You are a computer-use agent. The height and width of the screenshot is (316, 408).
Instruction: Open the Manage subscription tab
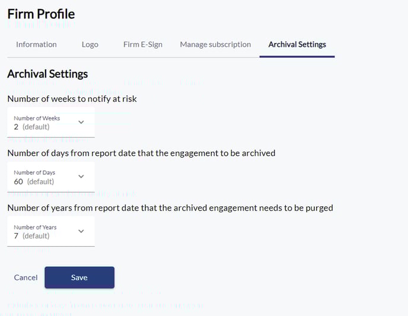pyautogui.click(x=215, y=44)
